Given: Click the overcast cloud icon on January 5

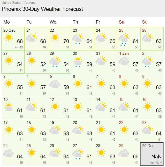Looking at the screenshot, I should 55,84.
